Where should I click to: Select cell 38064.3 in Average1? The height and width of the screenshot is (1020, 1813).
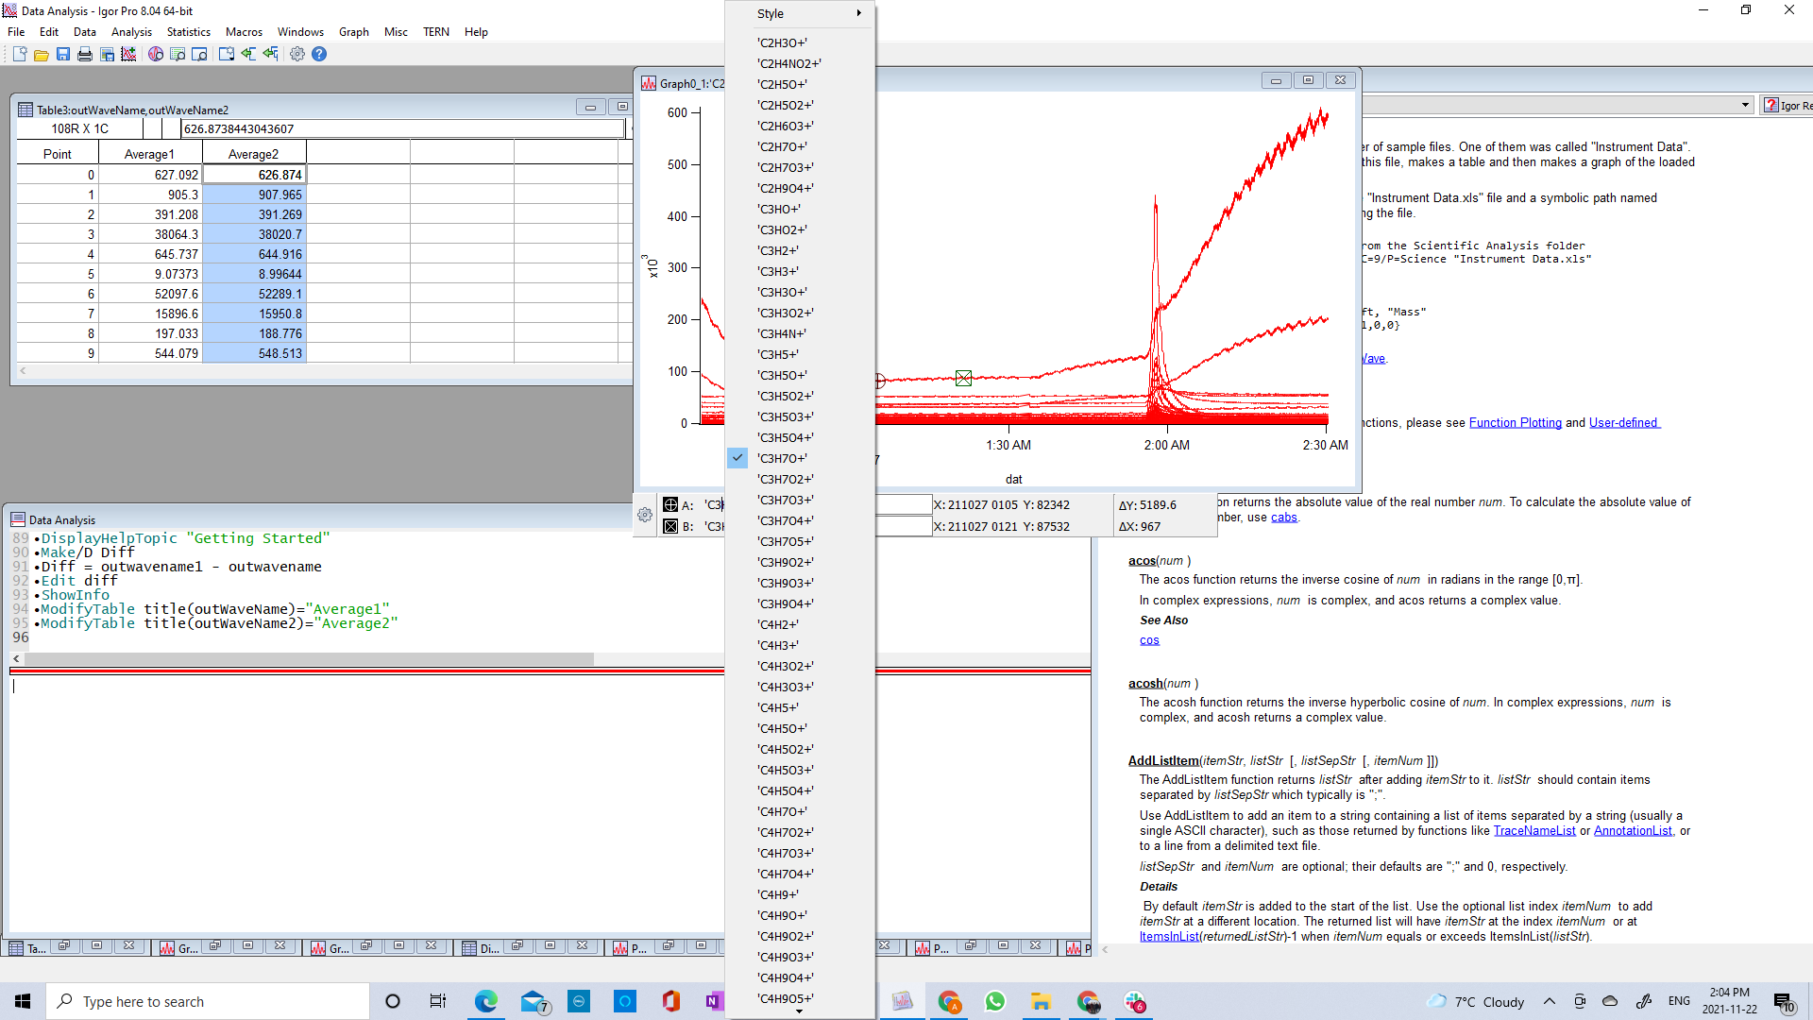(150, 234)
